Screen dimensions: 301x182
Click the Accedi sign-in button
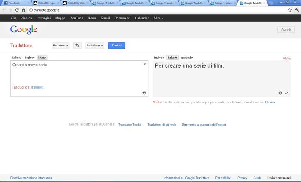point(286,30)
